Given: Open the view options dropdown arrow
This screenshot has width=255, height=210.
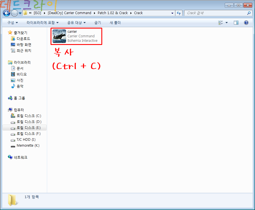Looking at the screenshot, I should click(x=226, y=23).
